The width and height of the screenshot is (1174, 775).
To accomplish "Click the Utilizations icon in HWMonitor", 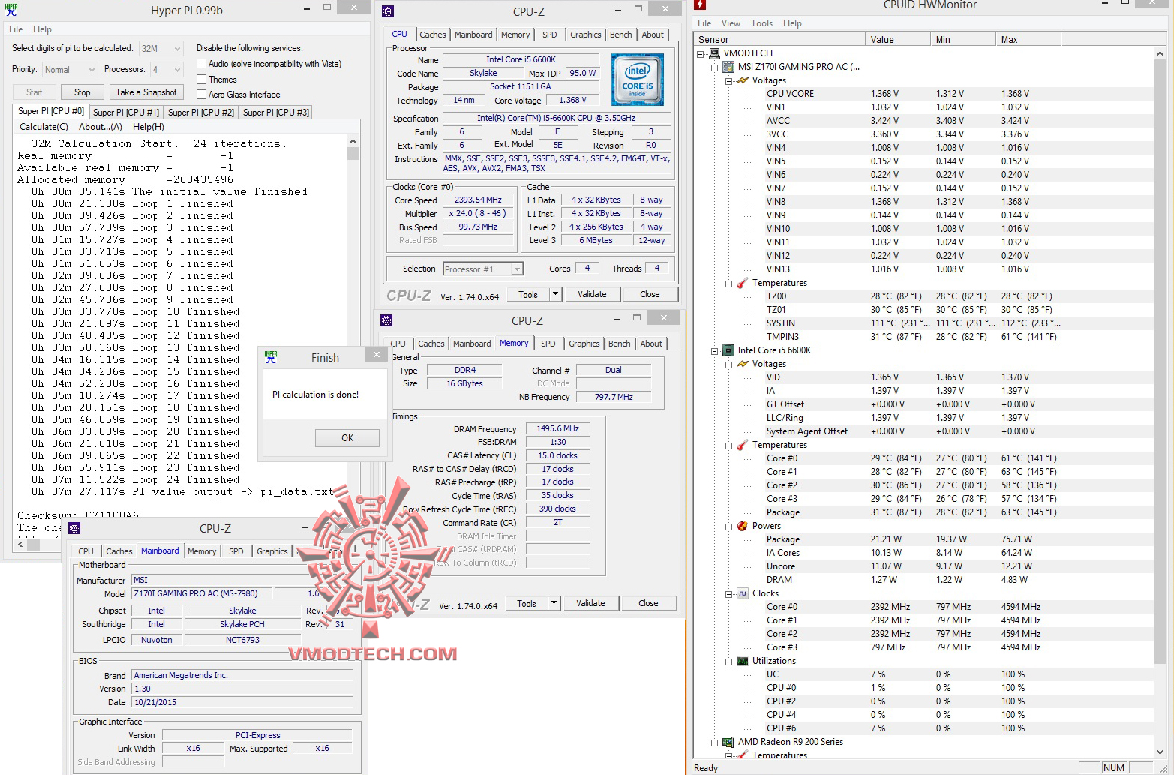I will pyautogui.click(x=743, y=661).
